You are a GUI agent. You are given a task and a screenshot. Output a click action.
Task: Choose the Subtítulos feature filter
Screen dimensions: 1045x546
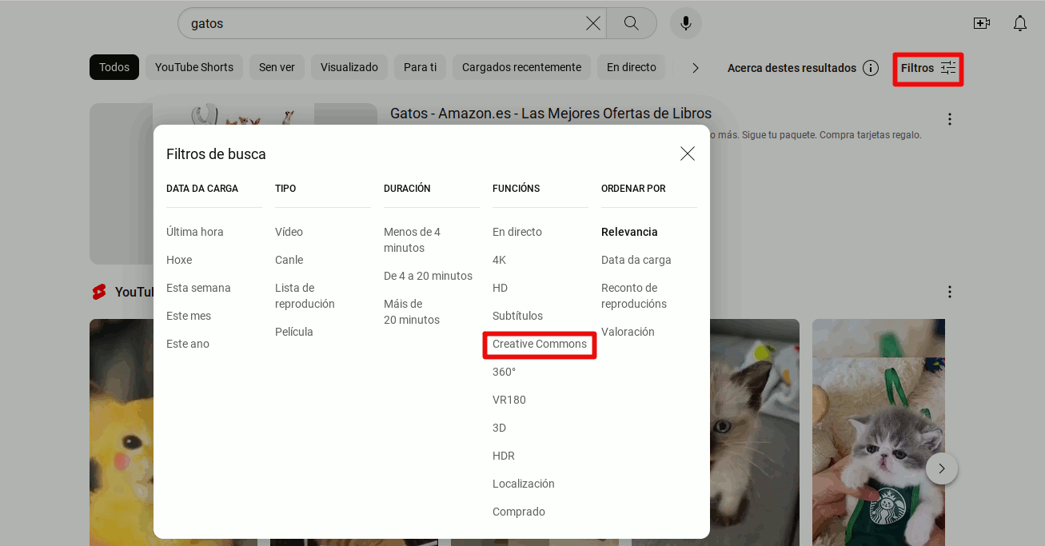(x=517, y=316)
